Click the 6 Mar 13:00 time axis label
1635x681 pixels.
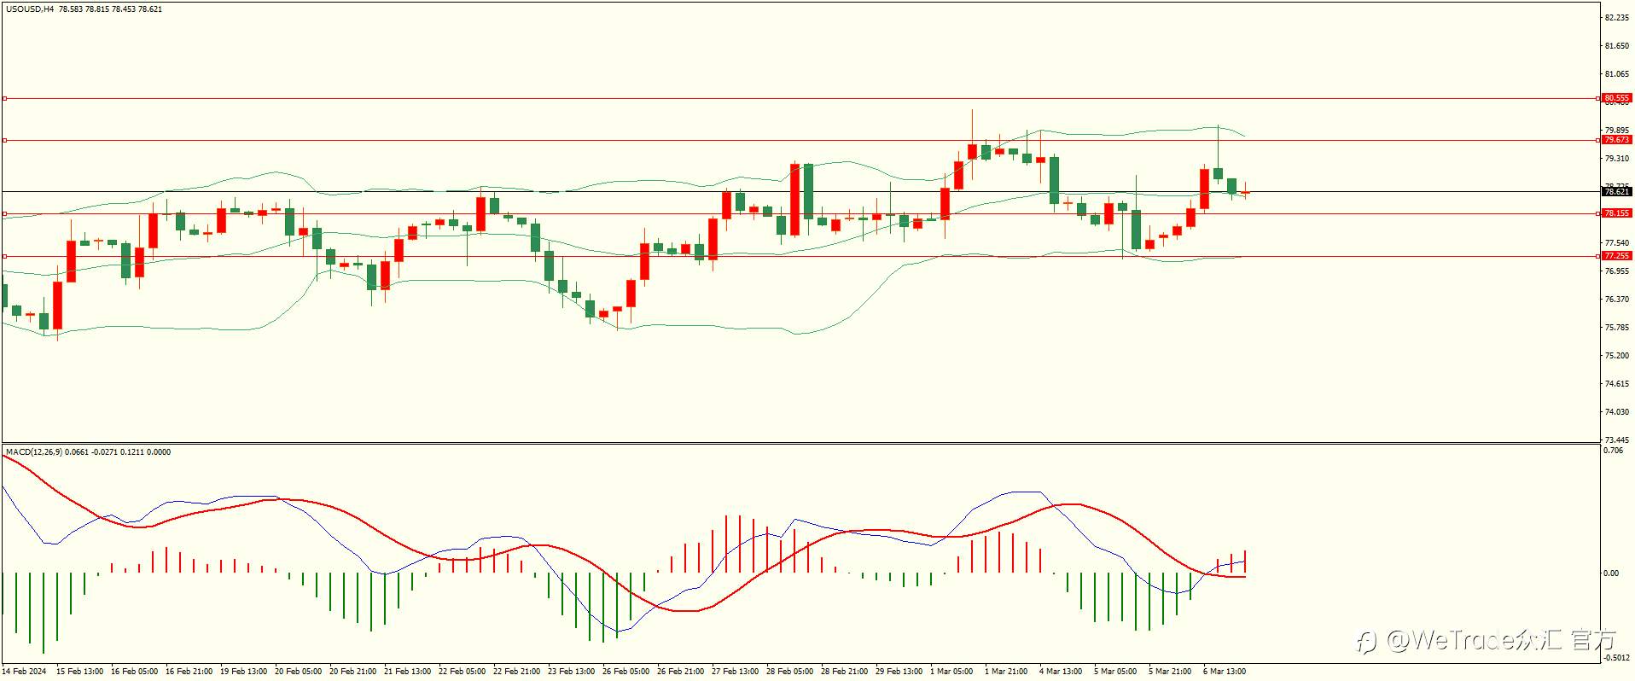tap(1225, 672)
